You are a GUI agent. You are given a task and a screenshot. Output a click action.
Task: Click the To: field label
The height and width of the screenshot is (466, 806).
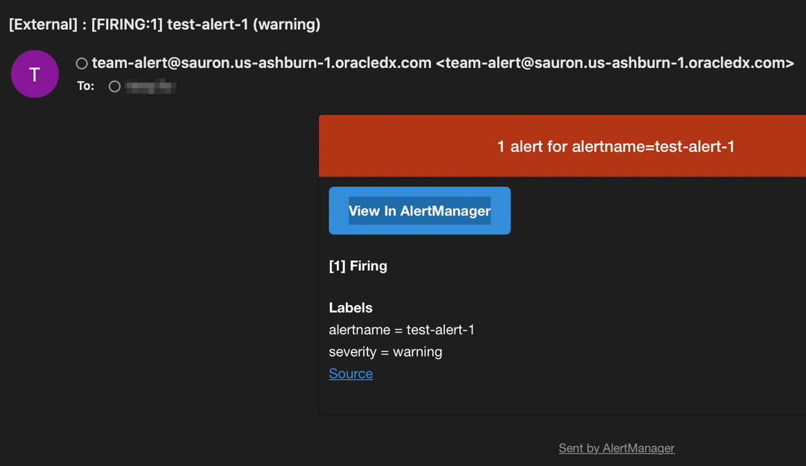85,87
